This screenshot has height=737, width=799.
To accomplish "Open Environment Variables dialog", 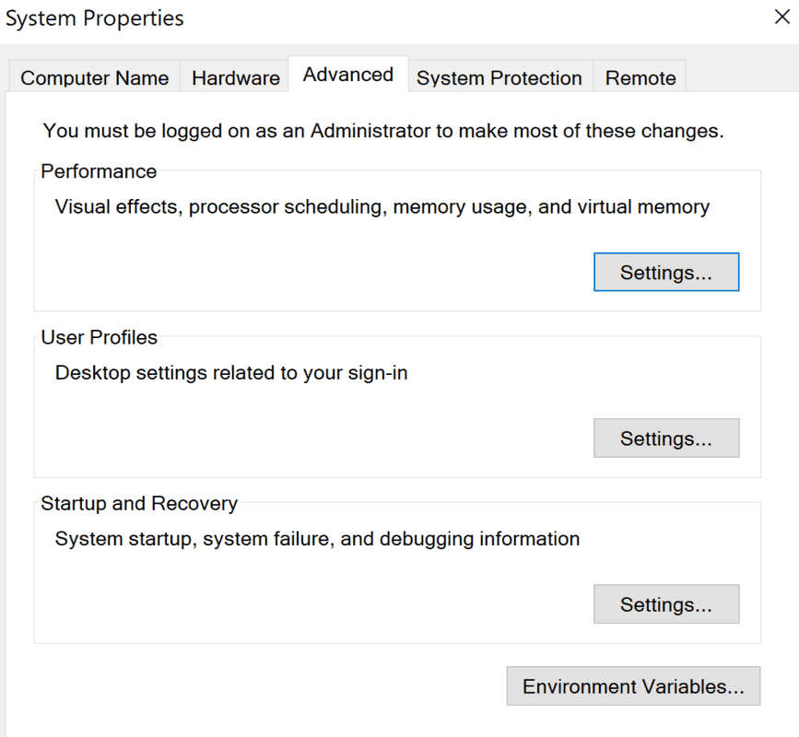I will tap(632, 687).
